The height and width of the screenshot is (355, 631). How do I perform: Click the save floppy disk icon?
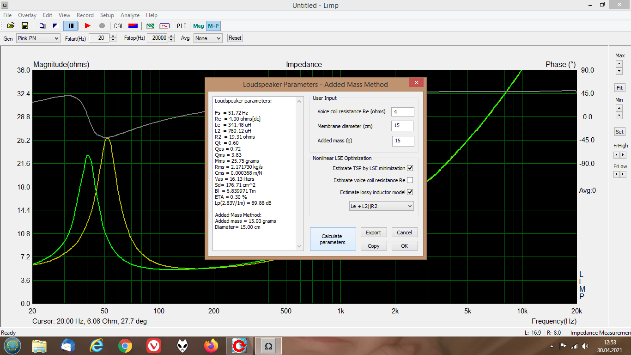coord(25,26)
